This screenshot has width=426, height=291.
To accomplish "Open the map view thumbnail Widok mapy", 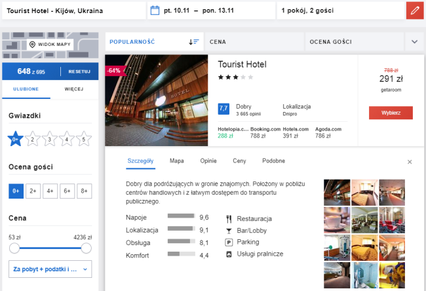I will coord(50,45).
